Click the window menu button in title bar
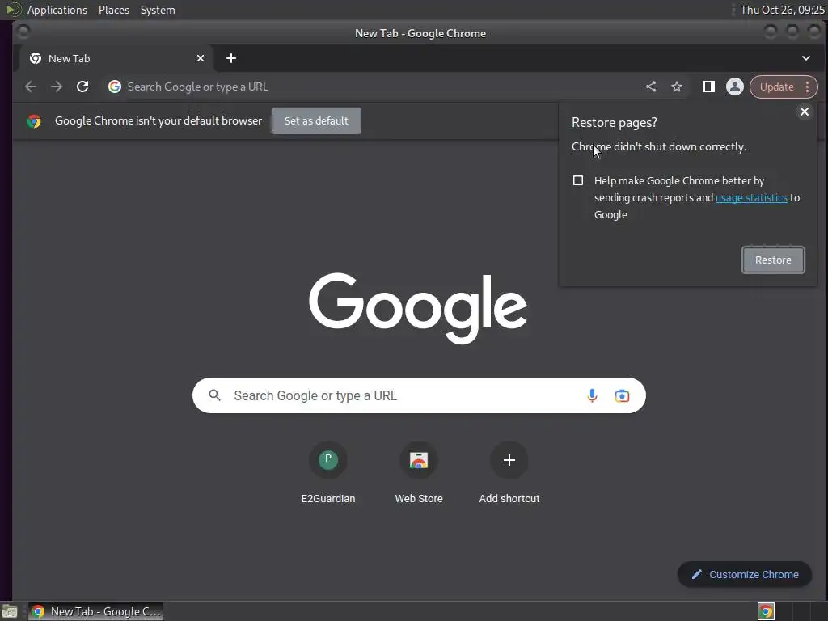This screenshot has height=621, width=828. [23, 32]
